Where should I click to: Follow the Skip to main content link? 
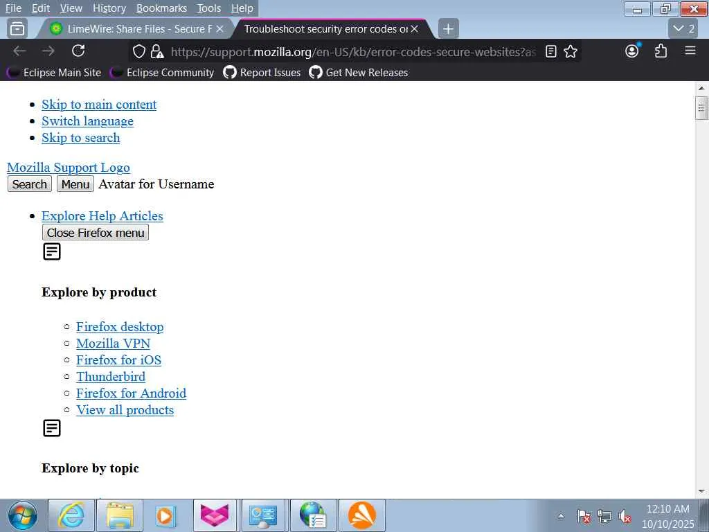[x=99, y=105]
